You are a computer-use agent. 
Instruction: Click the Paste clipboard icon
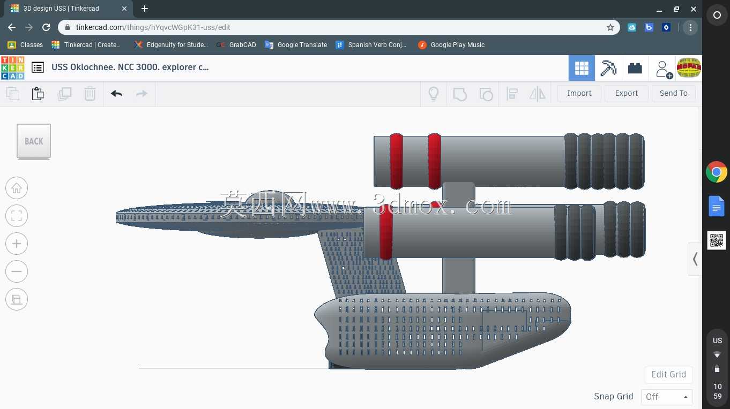coord(38,94)
